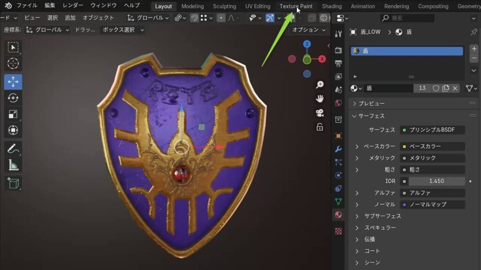This screenshot has width=481, height=270.
Task: Activate the Scale tool
Action: 13,114
